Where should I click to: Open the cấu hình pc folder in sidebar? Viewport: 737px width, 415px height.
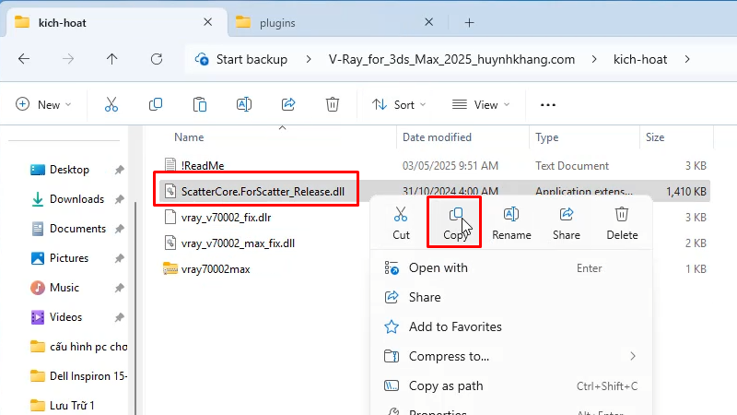point(78,347)
